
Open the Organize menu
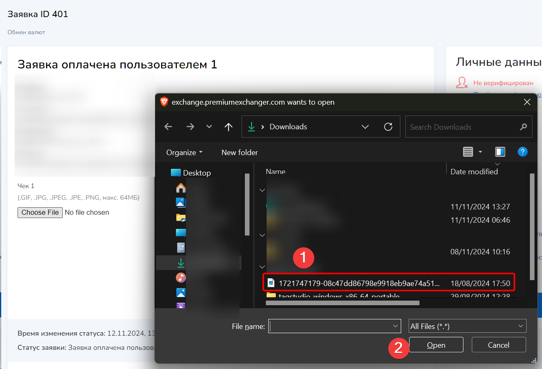coord(184,153)
